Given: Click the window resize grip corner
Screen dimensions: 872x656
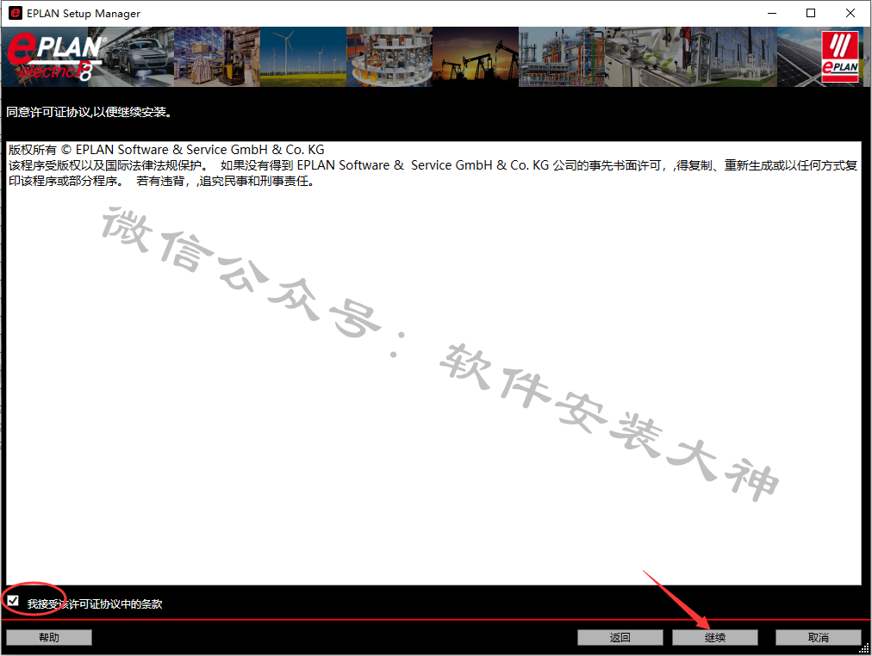Looking at the screenshot, I should (864, 648).
